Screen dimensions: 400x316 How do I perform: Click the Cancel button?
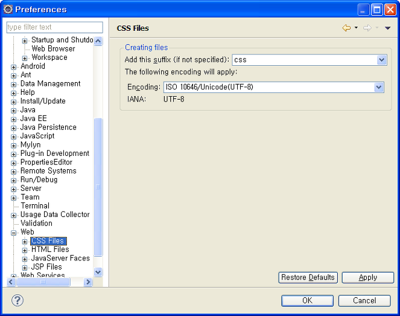point(364,301)
